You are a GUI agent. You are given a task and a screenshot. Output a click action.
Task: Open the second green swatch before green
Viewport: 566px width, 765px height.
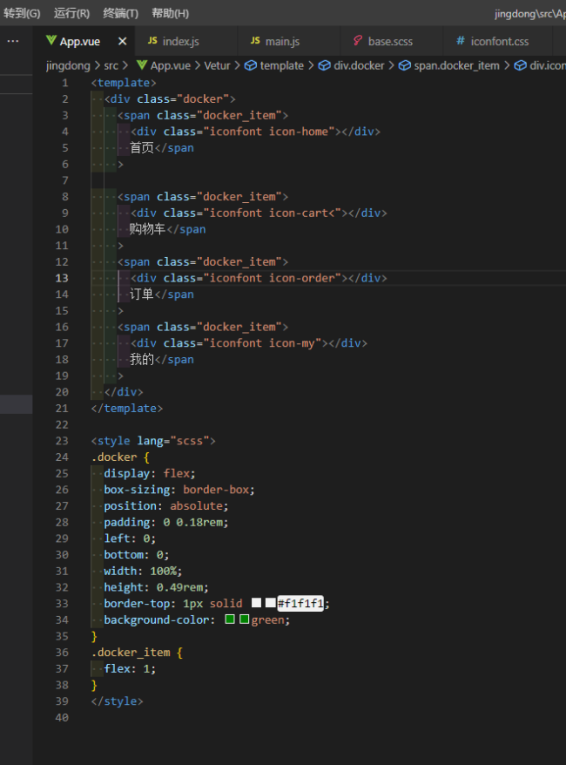pyautogui.click(x=244, y=619)
